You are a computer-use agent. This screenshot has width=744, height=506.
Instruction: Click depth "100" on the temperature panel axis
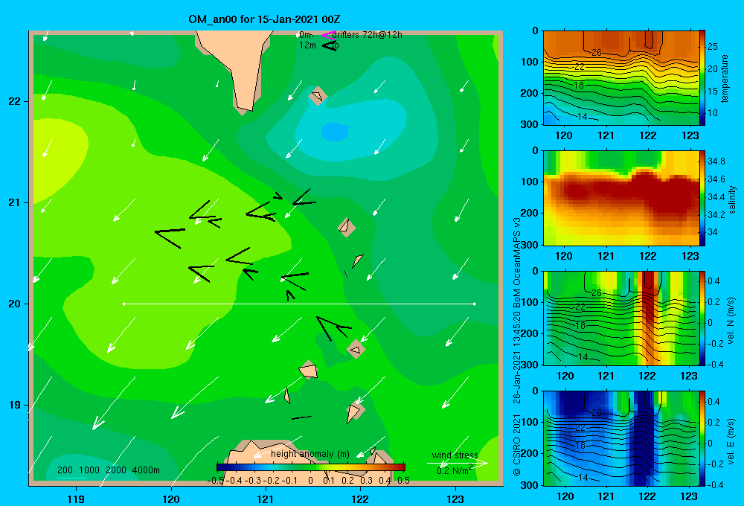click(x=531, y=62)
